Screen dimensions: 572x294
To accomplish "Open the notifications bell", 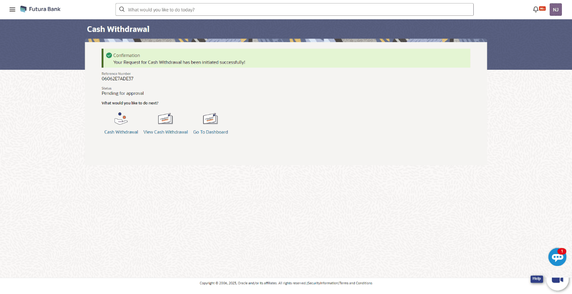I will pyautogui.click(x=536, y=9).
